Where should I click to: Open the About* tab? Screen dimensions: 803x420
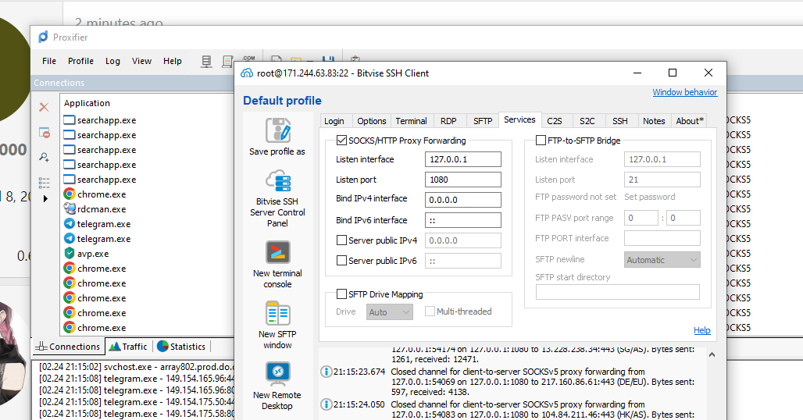pos(690,121)
